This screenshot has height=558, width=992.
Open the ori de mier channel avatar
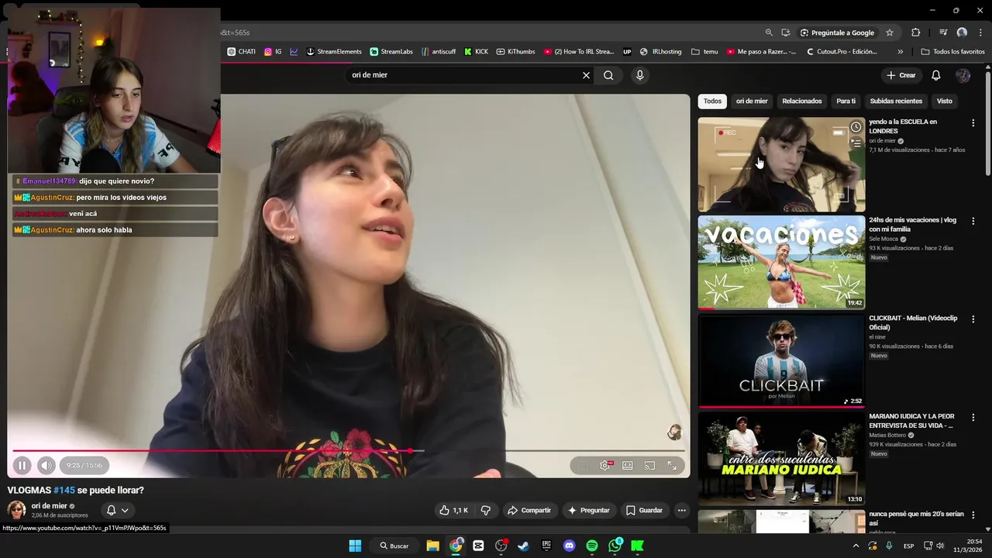point(16,510)
